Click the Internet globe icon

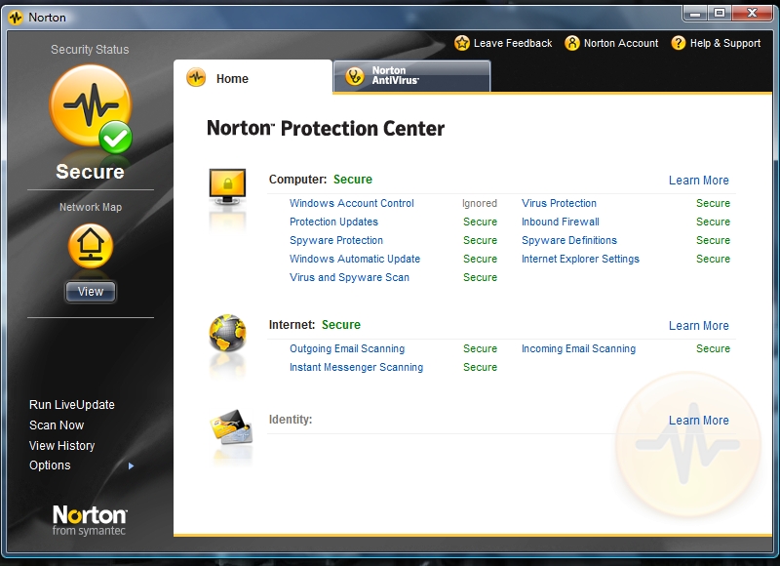pyautogui.click(x=227, y=333)
